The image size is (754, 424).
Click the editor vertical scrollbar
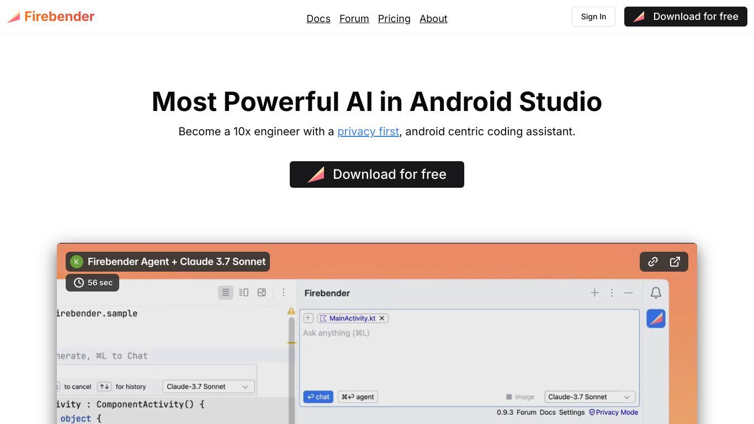(291, 370)
